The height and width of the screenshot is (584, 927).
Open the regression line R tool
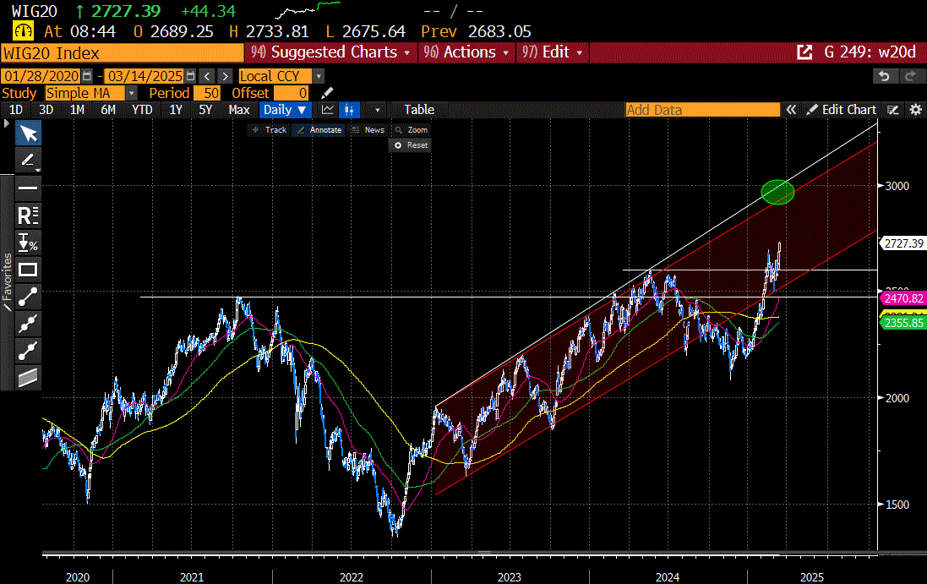point(28,216)
